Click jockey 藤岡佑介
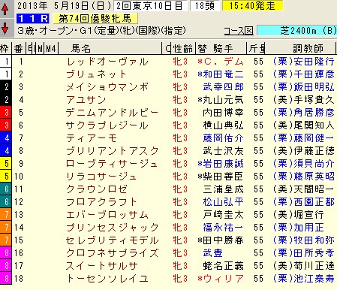 point(223,138)
